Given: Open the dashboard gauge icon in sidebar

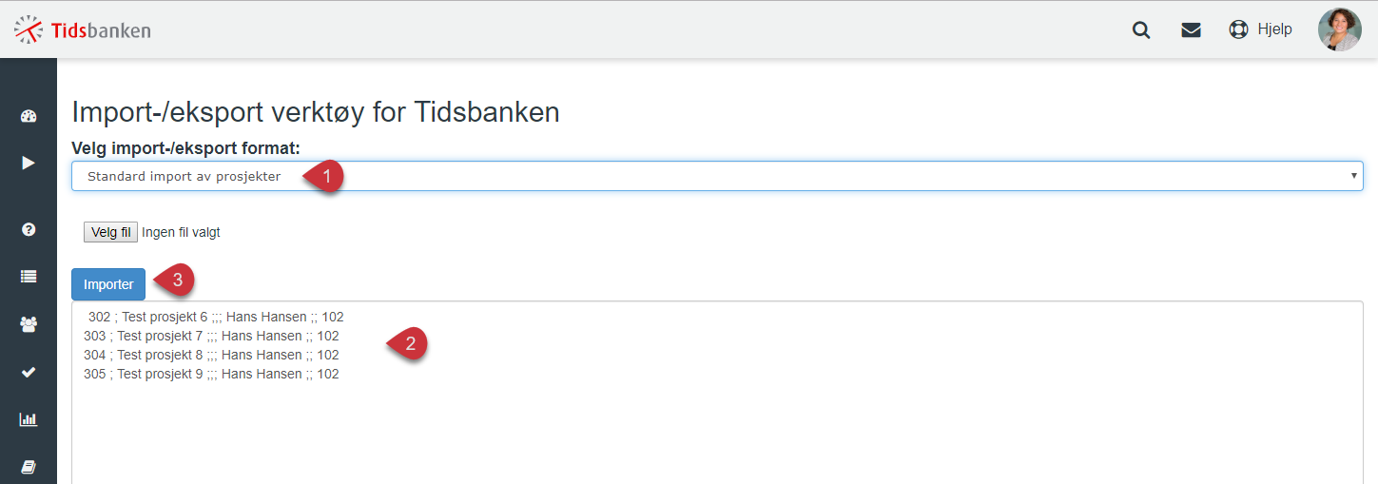Looking at the screenshot, I should (28, 117).
